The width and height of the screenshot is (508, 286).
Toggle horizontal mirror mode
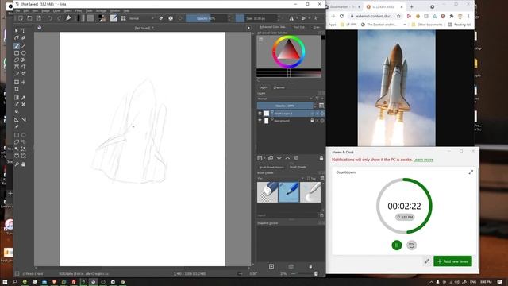[291, 18]
